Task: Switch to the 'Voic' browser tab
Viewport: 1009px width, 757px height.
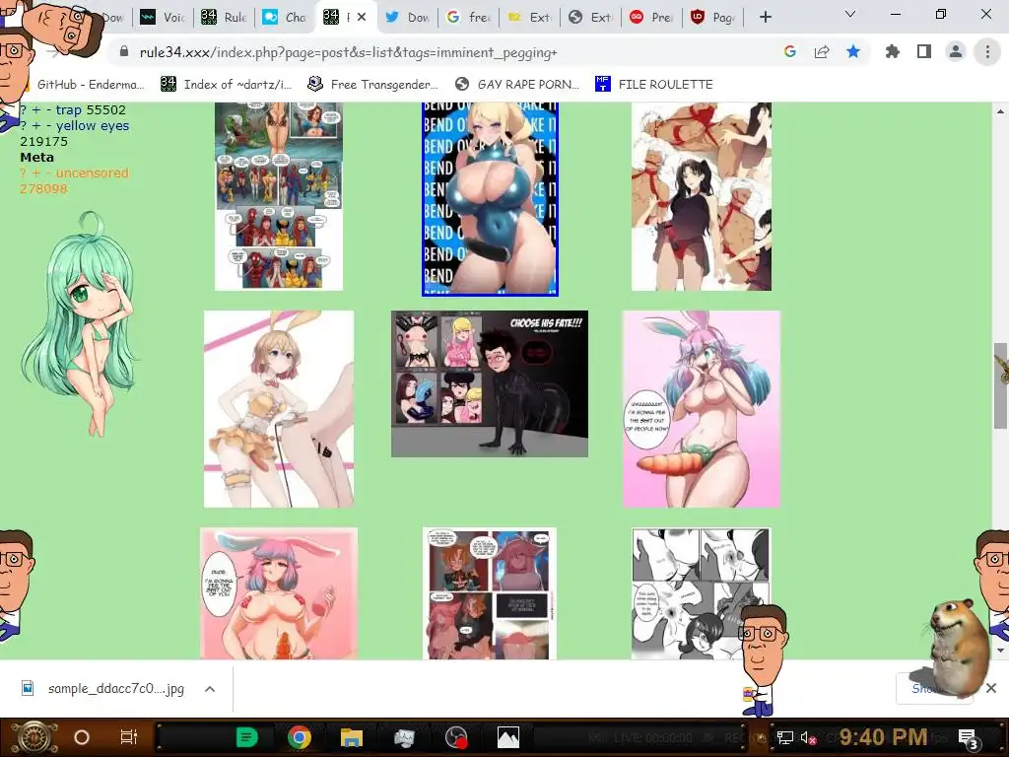Action: (x=164, y=18)
